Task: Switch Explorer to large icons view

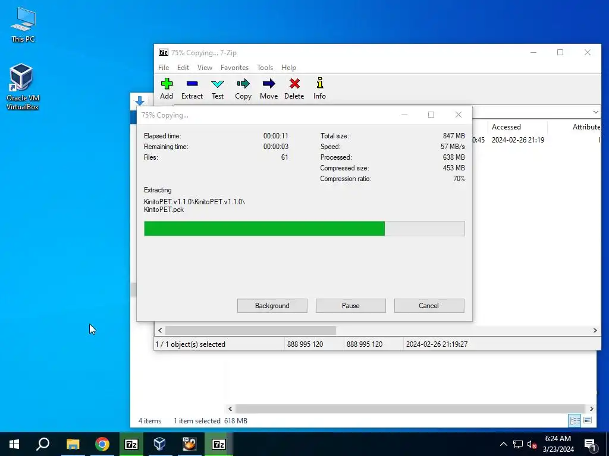Action: pos(588,420)
